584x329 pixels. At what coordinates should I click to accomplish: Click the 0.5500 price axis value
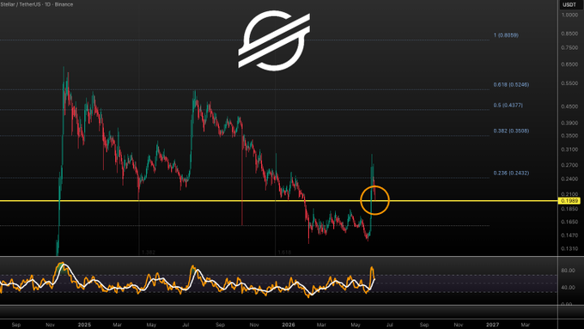[x=569, y=83]
